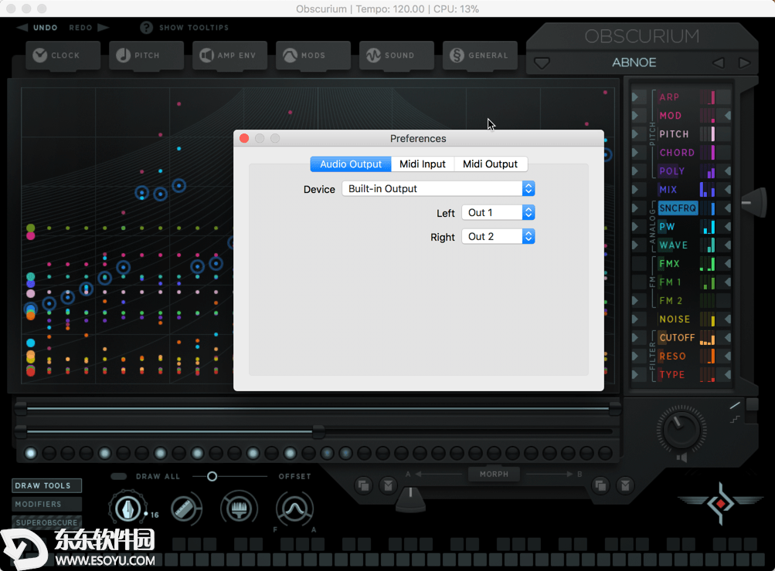Open the CLOCK settings tab
Screen dimensions: 775x571
63,56
